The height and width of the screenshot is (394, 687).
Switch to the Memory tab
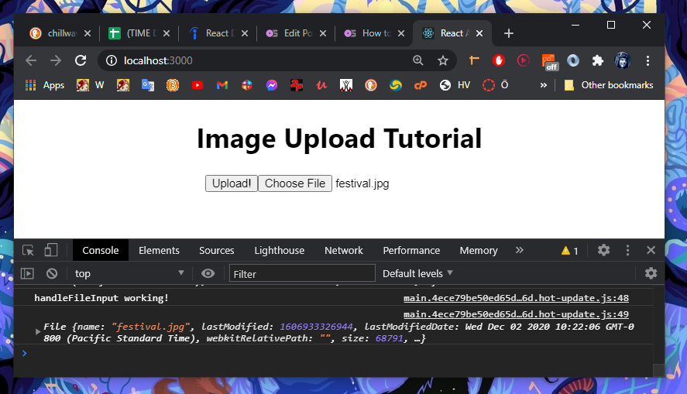click(479, 250)
